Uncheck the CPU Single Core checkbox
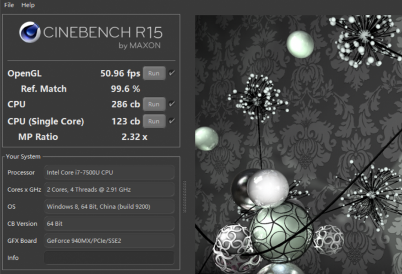 172,121
